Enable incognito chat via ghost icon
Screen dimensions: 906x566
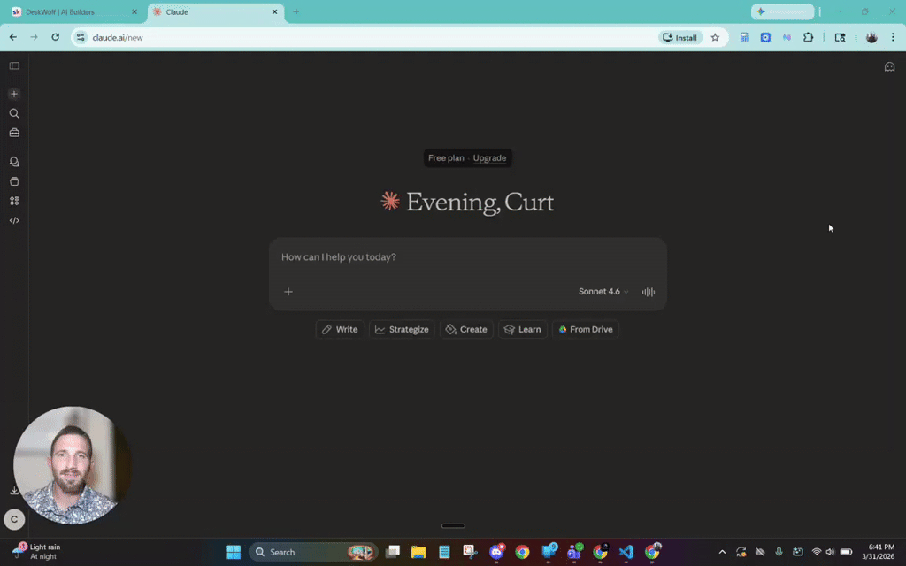(889, 67)
